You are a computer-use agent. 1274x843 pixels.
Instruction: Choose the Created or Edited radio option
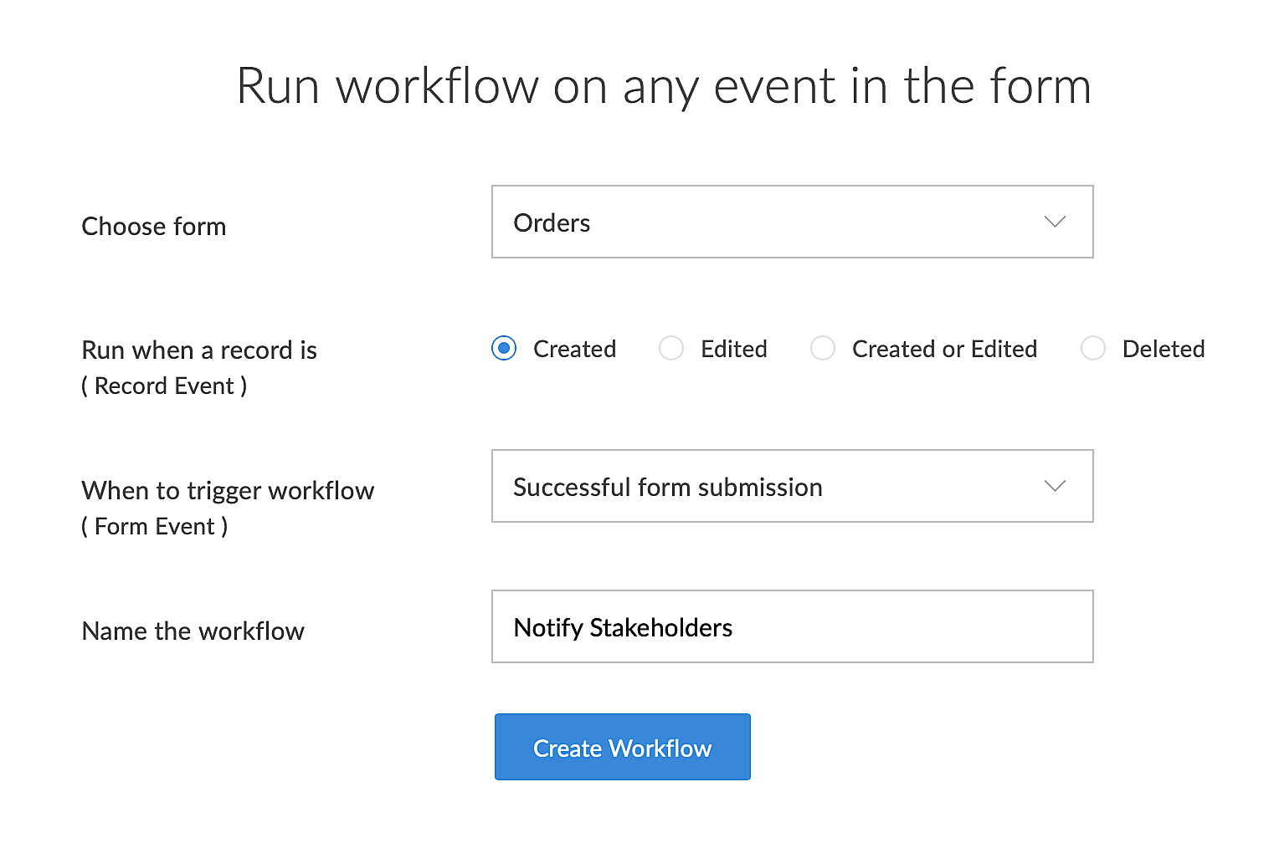pyautogui.click(x=823, y=348)
